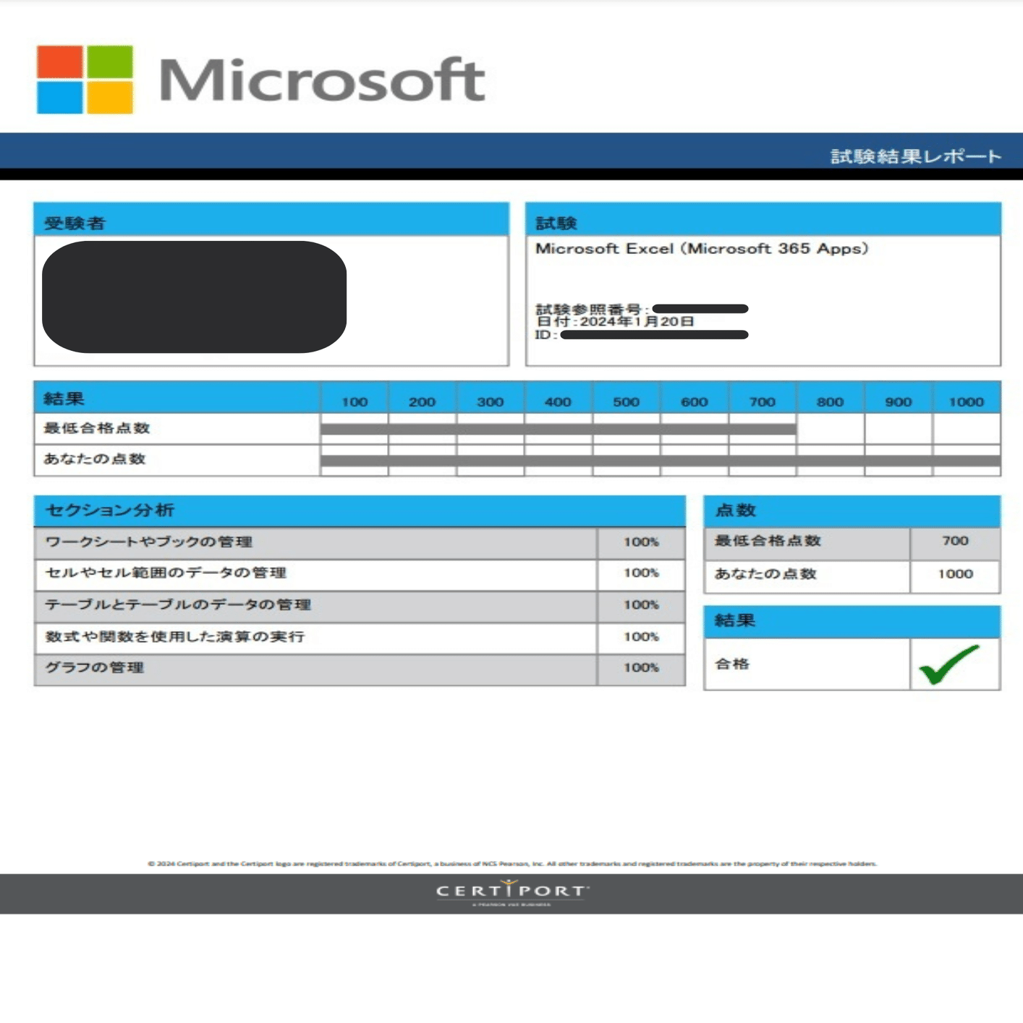Click 100% for 数式や関数を使用した演算の実行
Image resolution: width=1023 pixels, height=1023 pixels.
point(641,637)
